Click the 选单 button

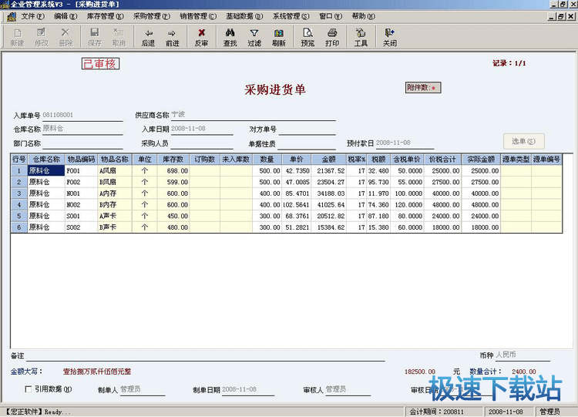(x=523, y=141)
